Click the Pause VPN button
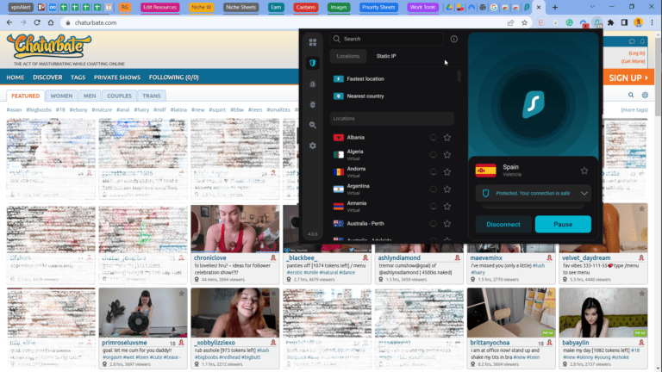The image size is (662, 372). click(563, 225)
